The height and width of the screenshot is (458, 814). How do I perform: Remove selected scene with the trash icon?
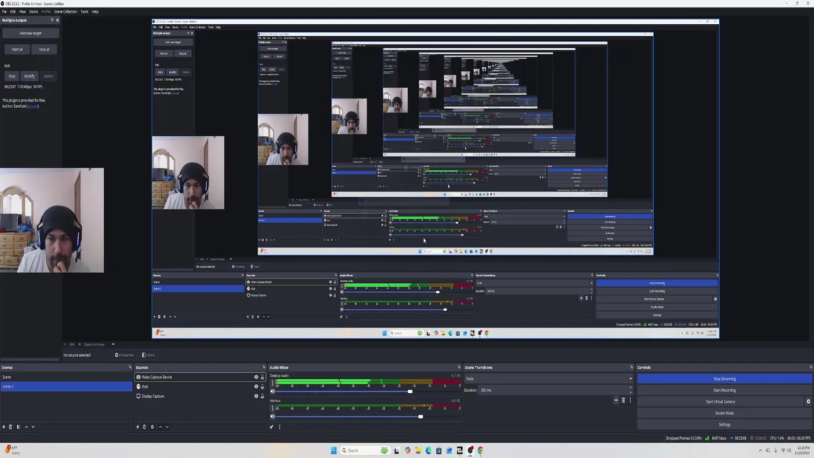pos(11,427)
